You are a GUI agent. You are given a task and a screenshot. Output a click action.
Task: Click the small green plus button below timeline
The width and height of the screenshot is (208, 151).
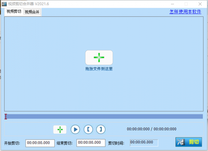(60, 129)
